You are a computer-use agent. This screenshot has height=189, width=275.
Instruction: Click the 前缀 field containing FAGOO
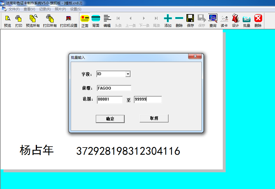click(114, 88)
